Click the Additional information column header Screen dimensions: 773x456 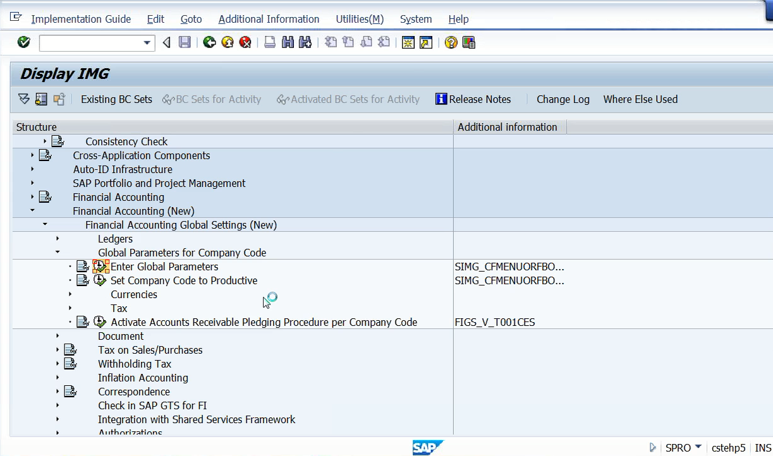pos(509,127)
